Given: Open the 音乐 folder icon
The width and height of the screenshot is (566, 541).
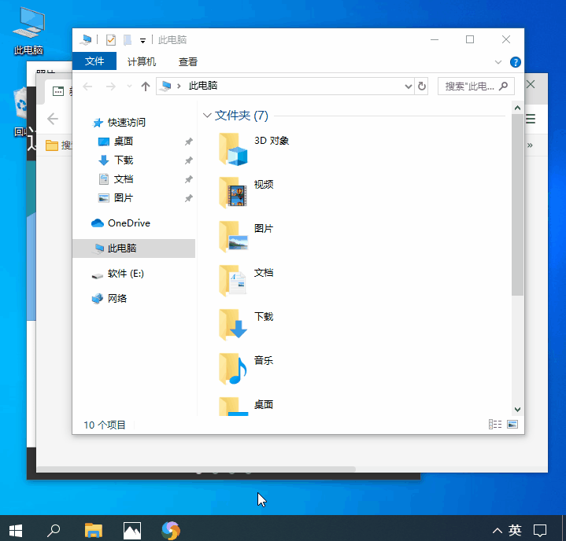Looking at the screenshot, I should click(233, 369).
